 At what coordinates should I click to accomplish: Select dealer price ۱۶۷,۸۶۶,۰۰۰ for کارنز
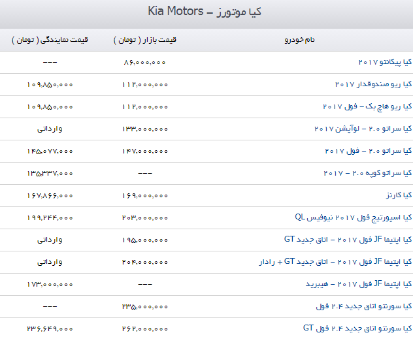coord(50,196)
